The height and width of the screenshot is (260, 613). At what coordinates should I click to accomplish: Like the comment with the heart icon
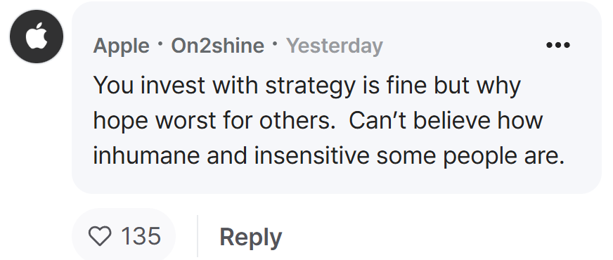[100, 236]
